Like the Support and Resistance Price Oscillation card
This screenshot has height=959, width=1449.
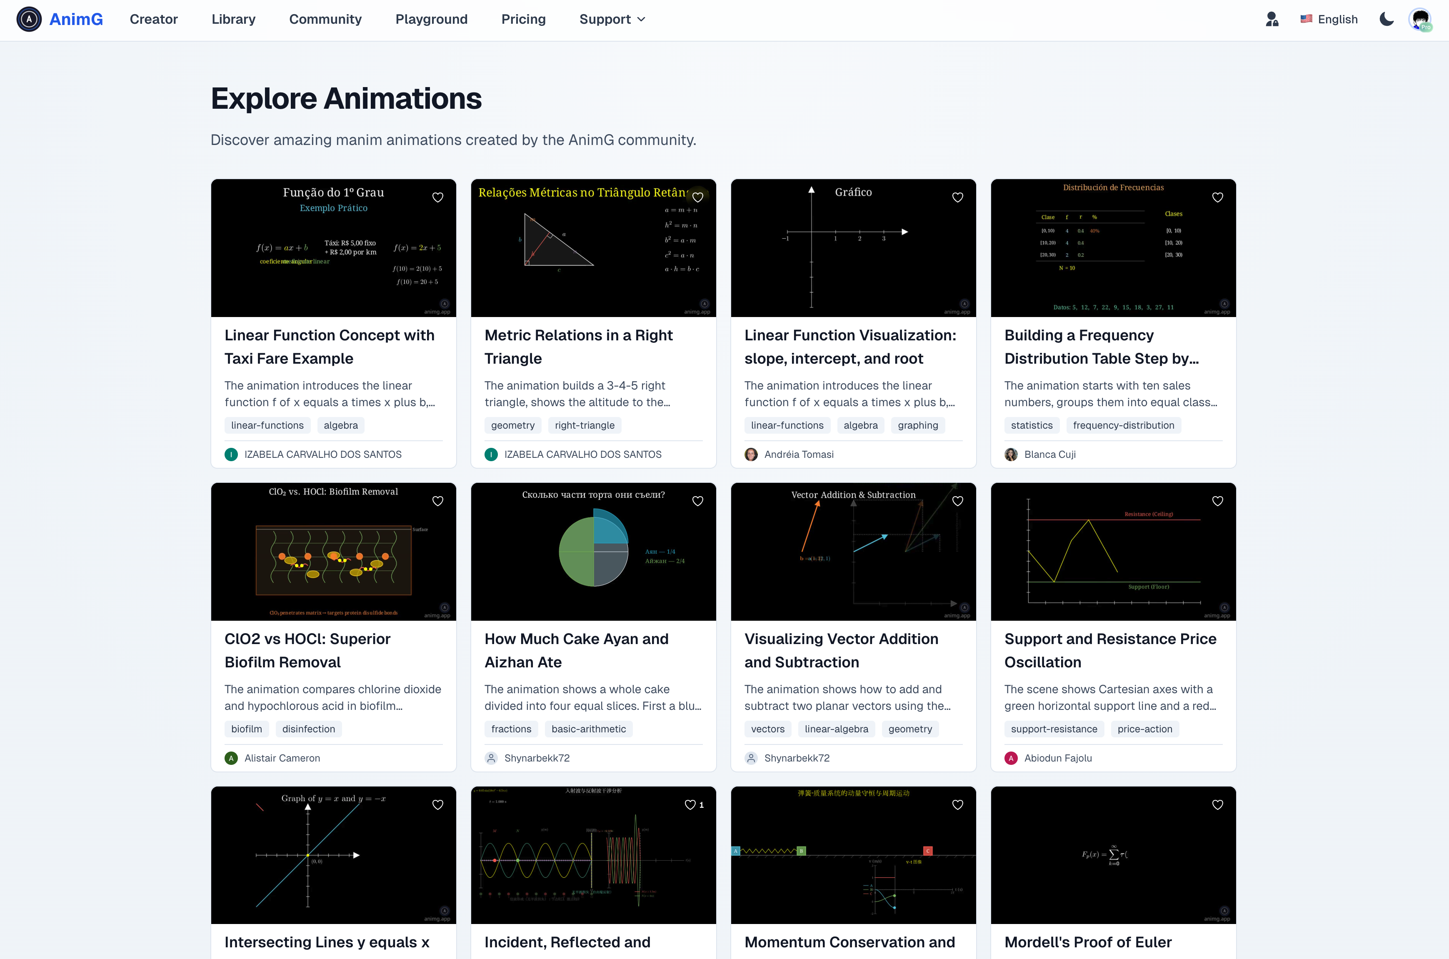1217,501
